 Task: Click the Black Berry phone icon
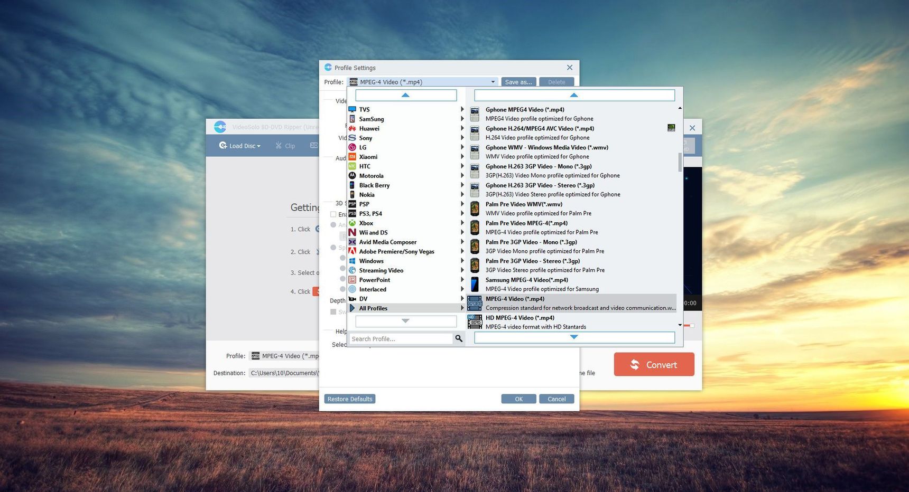coord(352,185)
